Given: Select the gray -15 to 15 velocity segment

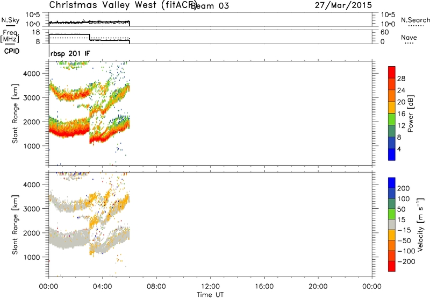Looking at the screenshot, I should [x=392, y=224].
